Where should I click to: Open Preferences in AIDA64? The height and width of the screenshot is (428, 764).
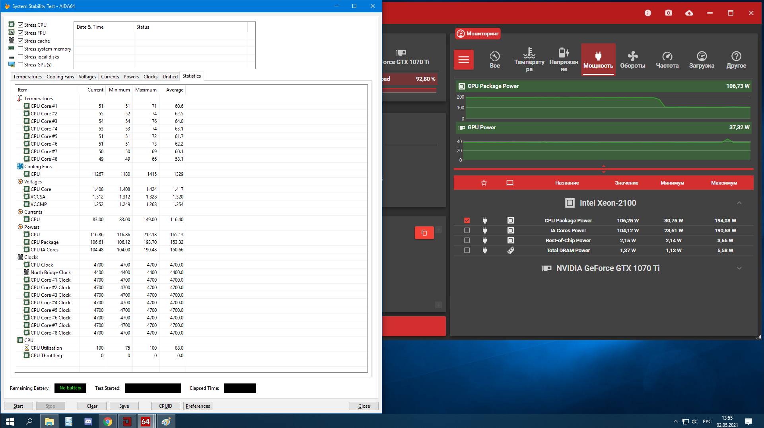pos(198,406)
